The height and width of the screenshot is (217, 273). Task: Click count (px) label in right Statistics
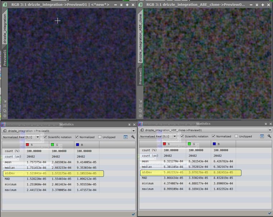[150, 156]
